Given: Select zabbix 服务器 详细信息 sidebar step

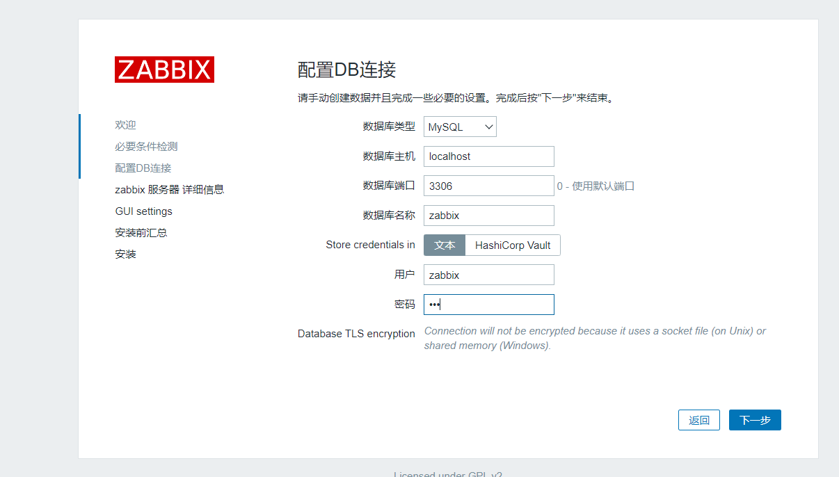Looking at the screenshot, I should click(x=169, y=190).
